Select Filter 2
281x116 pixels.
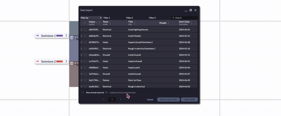(x=130, y=18)
